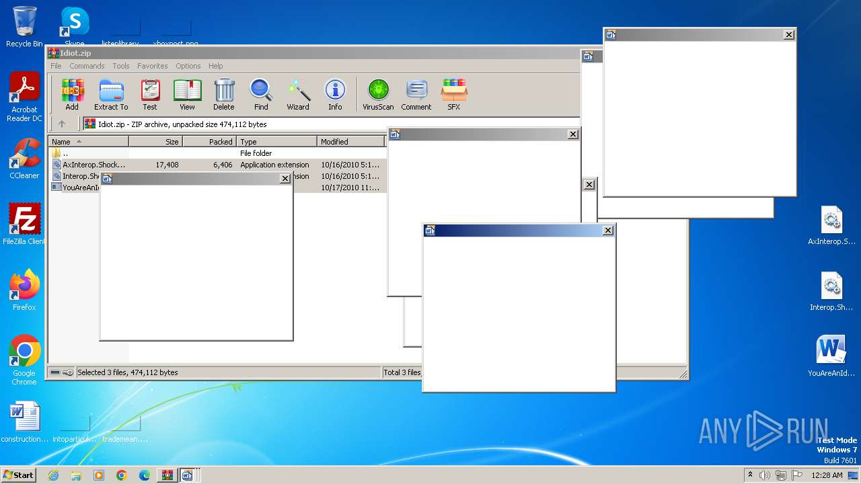Sort files by Name column header

point(88,142)
